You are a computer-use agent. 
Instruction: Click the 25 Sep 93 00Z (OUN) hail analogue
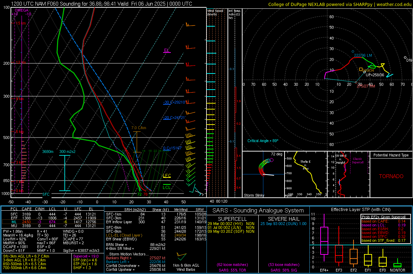pyautogui.click(x=283, y=224)
